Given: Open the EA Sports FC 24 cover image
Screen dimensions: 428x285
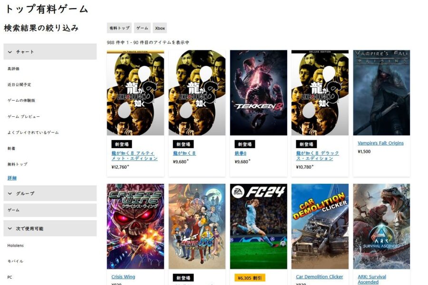Looking at the screenshot, I should pos(259,227).
